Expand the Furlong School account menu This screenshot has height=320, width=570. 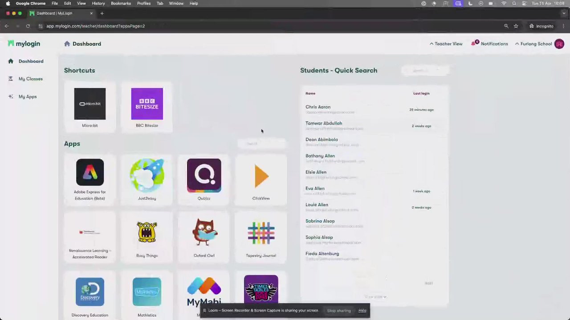(533, 44)
